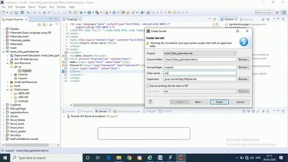
Task: Select the testForDataBasein servlet project
Action: point(24,139)
